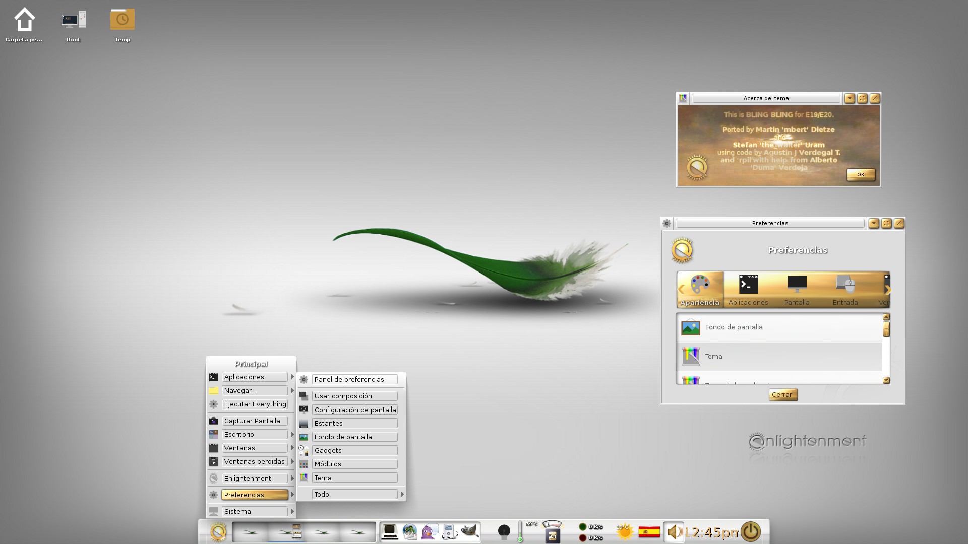968x544 pixels.
Task: Switch to the fourth virtual desktop in the pager
Action: pyautogui.click(x=357, y=532)
